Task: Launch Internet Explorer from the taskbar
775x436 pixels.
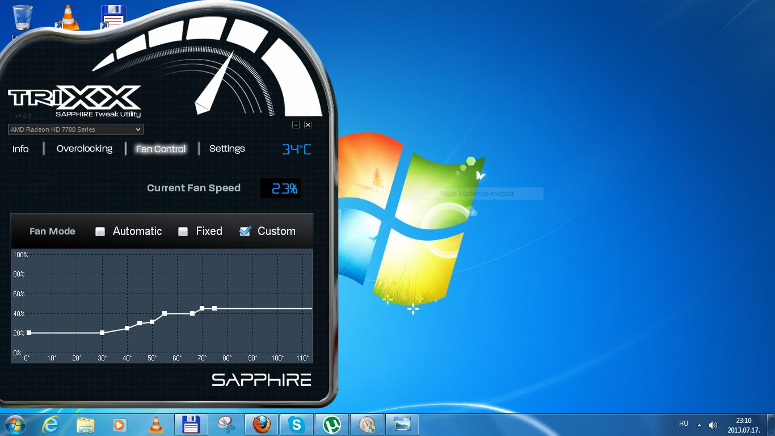Action: [x=50, y=425]
